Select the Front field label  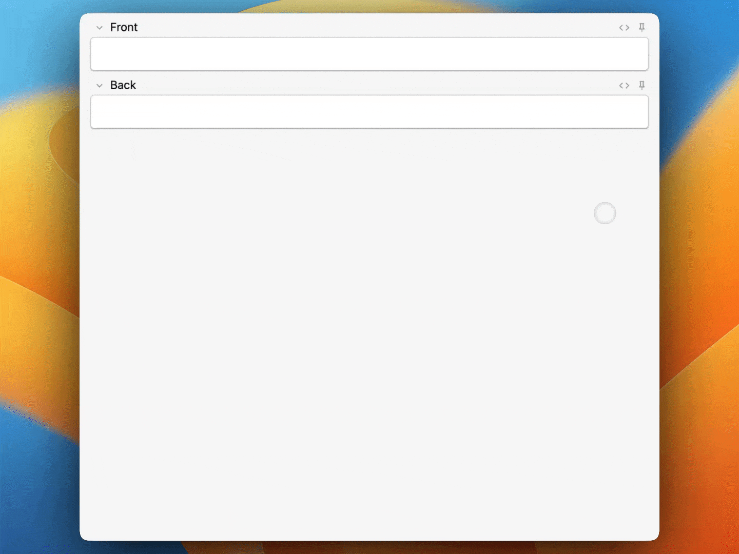124,27
